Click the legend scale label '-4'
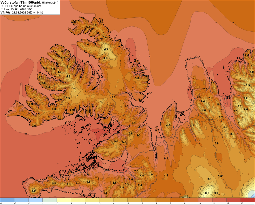255x205 pixels. (x=1, y=203)
